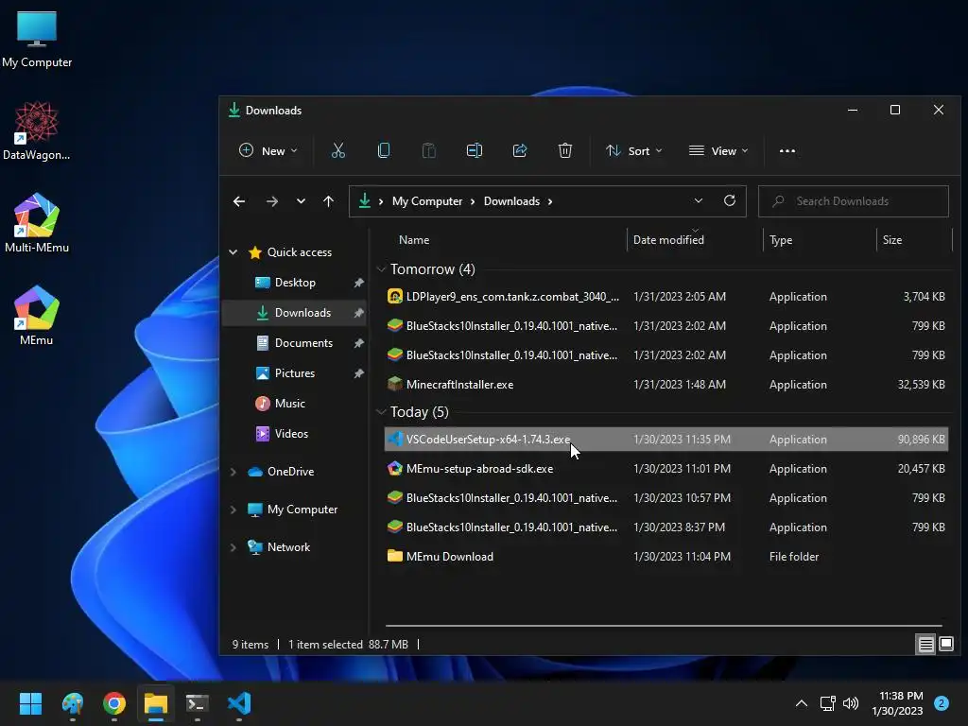Screen dimensions: 968x726
Task: Go forward with the right arrow
Action: tap(271, 201)
